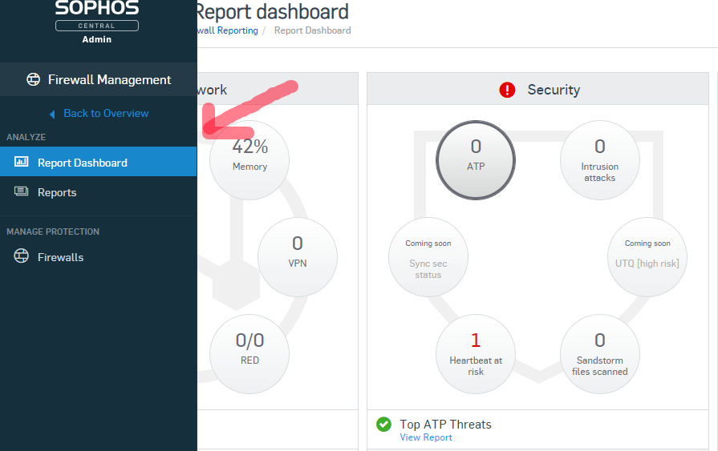
Task: Click the red Security alert icon
Action: pos(507,90)
